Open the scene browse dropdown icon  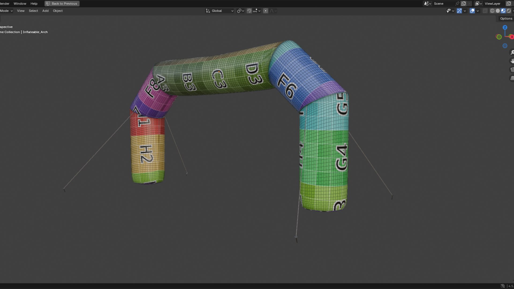click(427, 3)
